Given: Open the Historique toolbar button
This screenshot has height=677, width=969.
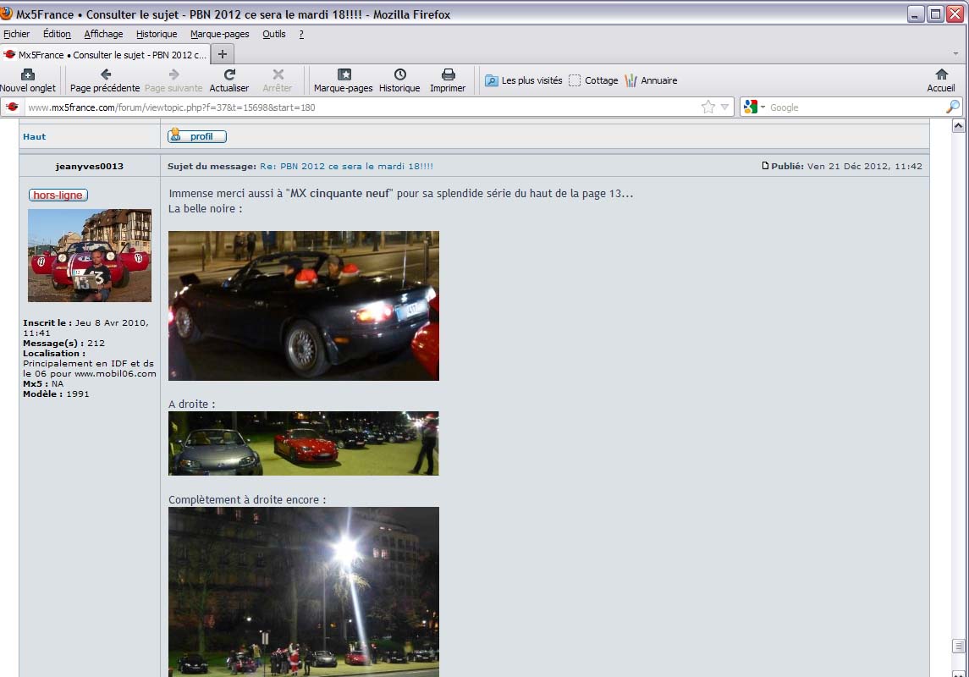Looking at the screenshot, I should pos(399,80).
